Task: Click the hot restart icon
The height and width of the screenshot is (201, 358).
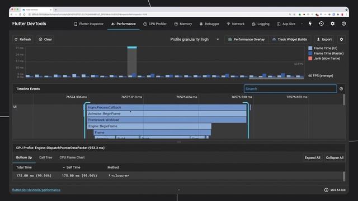Action: click(x=321, y=23)
